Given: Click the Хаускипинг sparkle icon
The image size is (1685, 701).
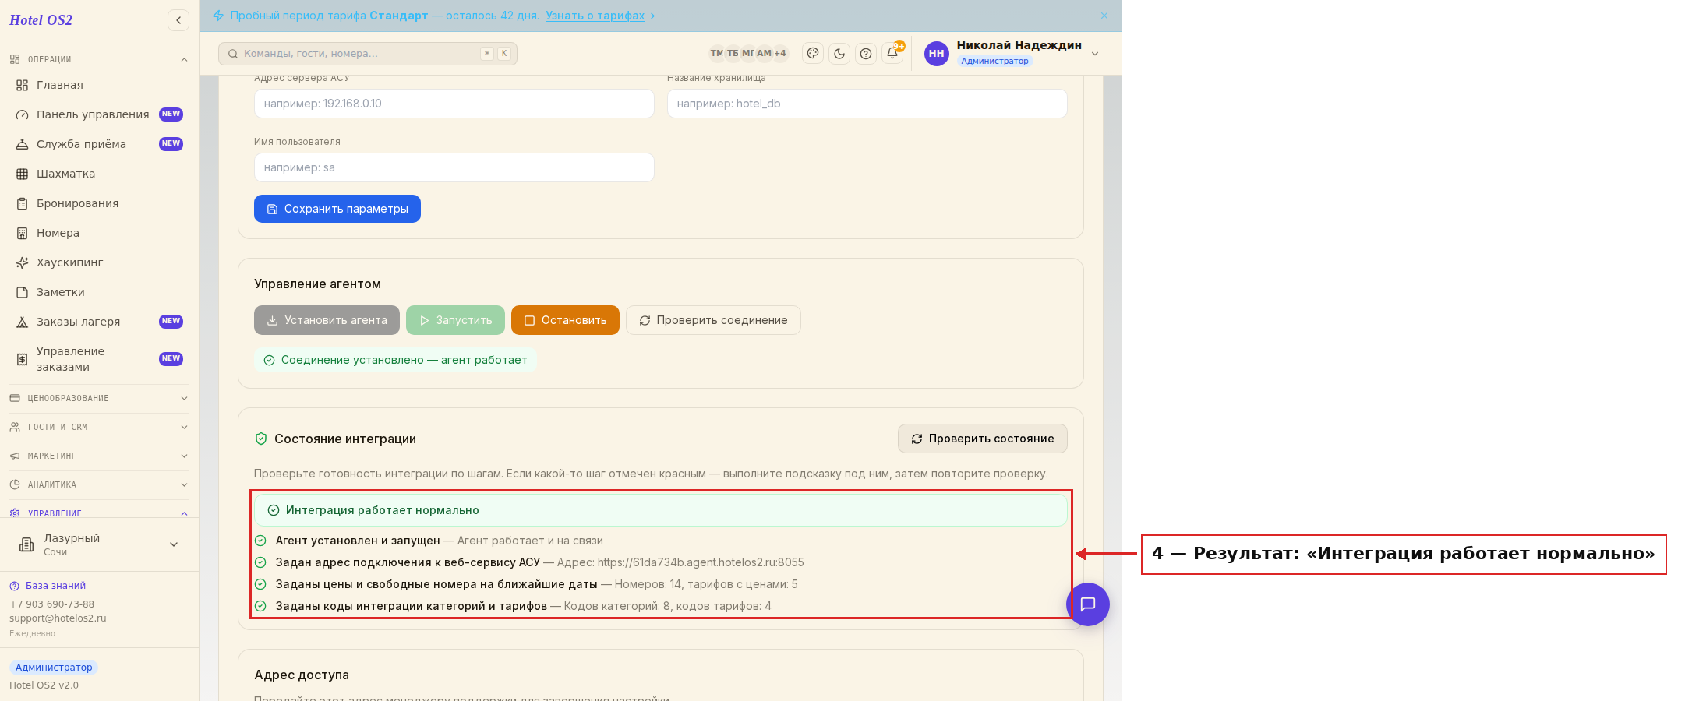Looking at the screenshot, I should coord(23,262).
